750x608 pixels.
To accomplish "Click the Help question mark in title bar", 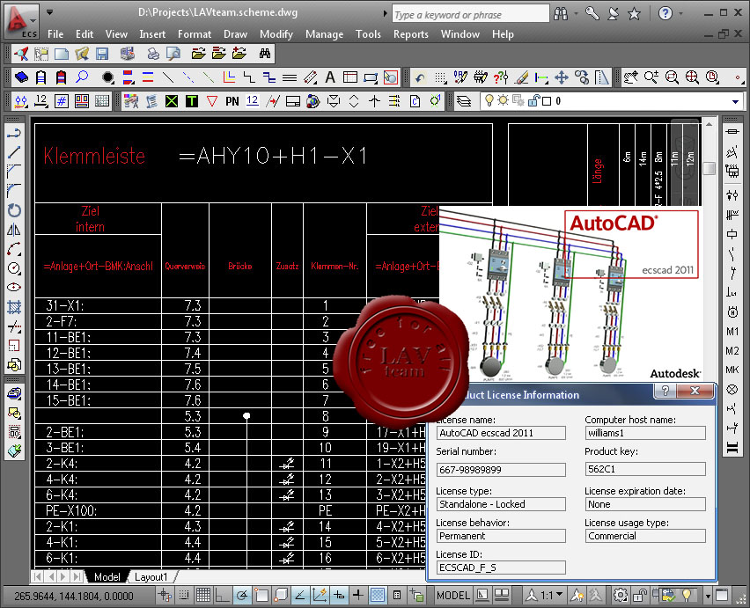I will point(665,13).
